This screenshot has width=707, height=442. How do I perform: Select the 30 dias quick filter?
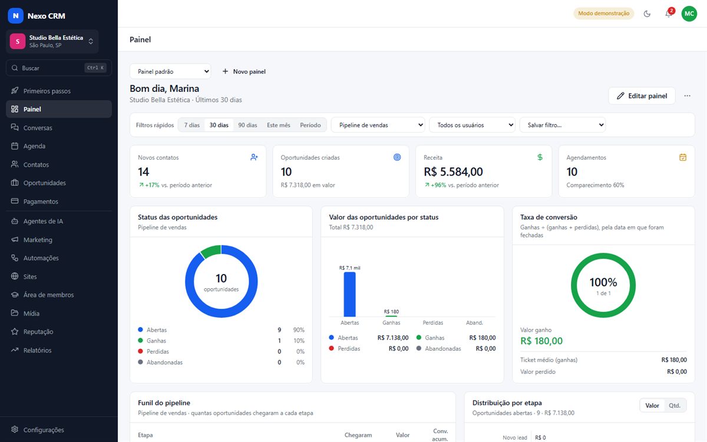tap(219, 125)
